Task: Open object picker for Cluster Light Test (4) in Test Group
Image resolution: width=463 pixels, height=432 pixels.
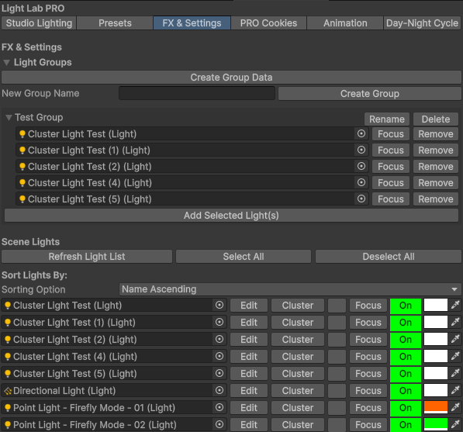Action: click(361, 182)
